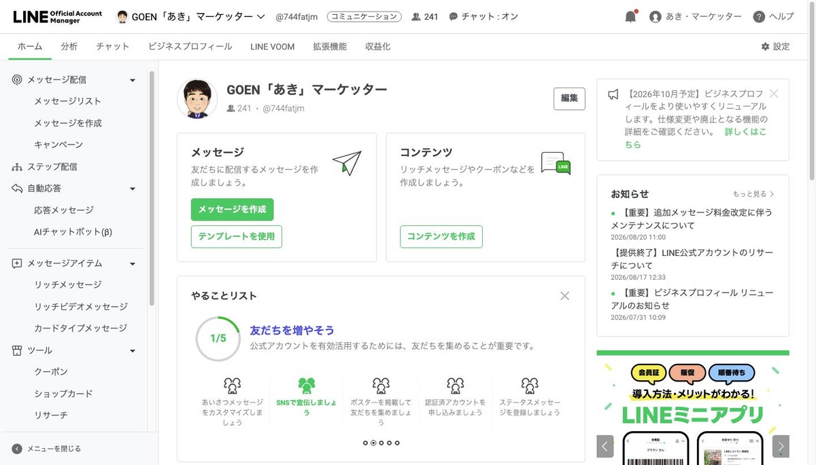Image resolution: width=816 pixels, height=465 pixels.
Task: Click the コンテンツを作成 button
Action: pos(441,236)
